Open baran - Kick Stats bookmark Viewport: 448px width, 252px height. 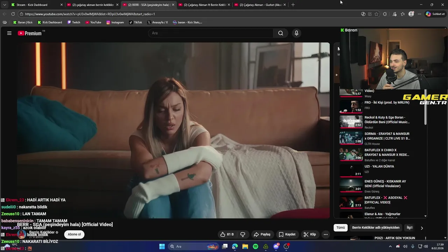pyautogui.click(x=188, y=22)
